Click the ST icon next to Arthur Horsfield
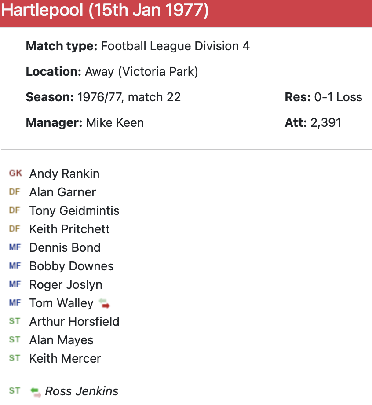Viewport: 372px width, 405px height. coord(15,321)
